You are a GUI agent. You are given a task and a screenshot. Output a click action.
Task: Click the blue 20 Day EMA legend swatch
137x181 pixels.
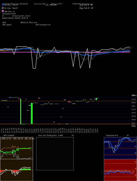pyautogui.click(x=3, y=4)
